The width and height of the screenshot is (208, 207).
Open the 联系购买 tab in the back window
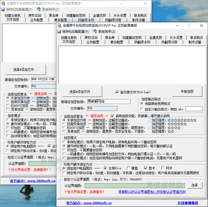coord(140,16)
